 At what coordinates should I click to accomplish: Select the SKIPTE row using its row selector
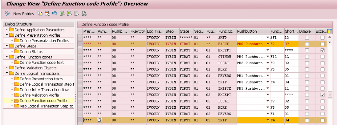[80, 88]
